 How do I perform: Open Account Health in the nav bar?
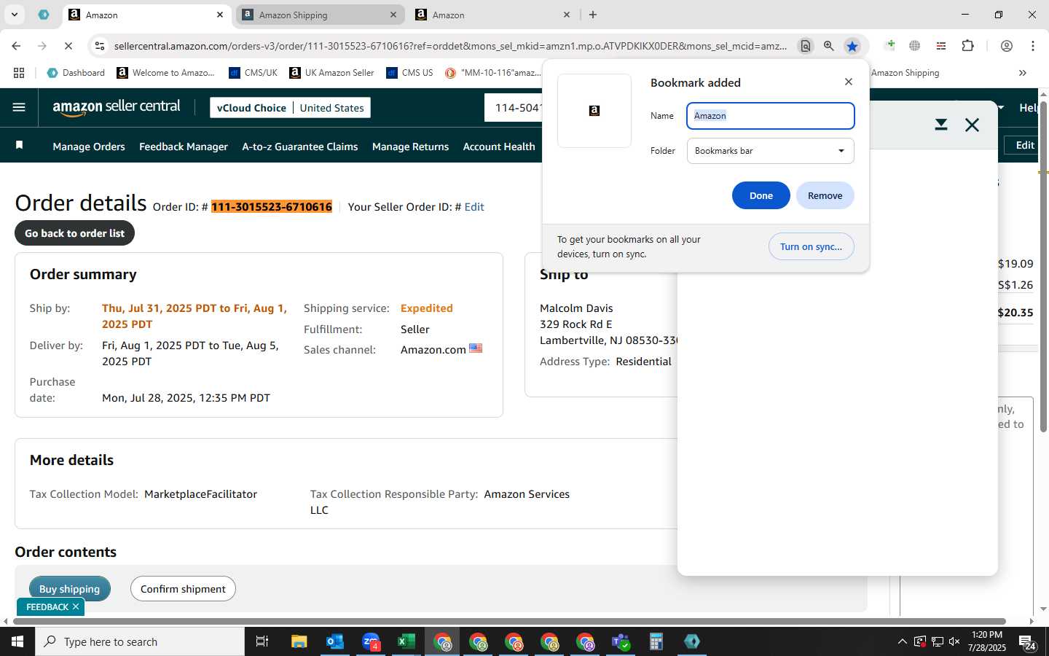pos(499,147)
